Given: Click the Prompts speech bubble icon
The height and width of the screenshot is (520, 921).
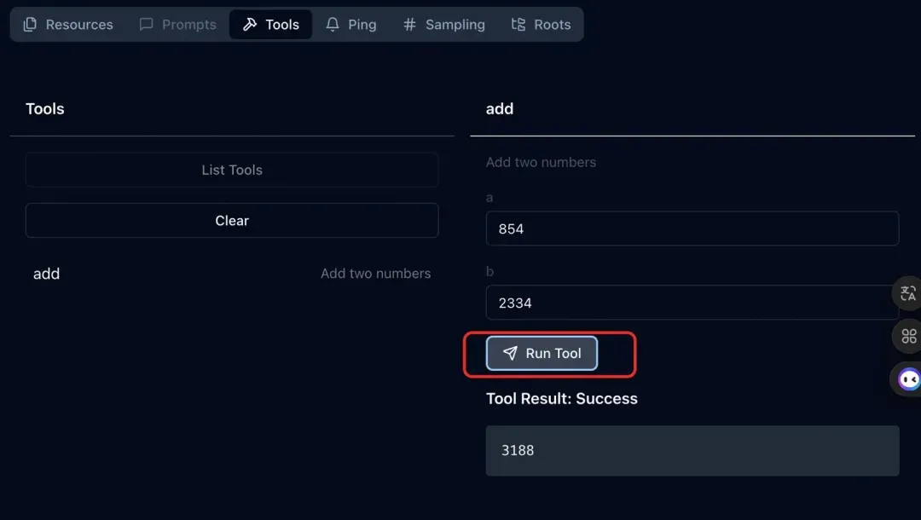Looking at the screenshot, I should [x=147, y=25].
